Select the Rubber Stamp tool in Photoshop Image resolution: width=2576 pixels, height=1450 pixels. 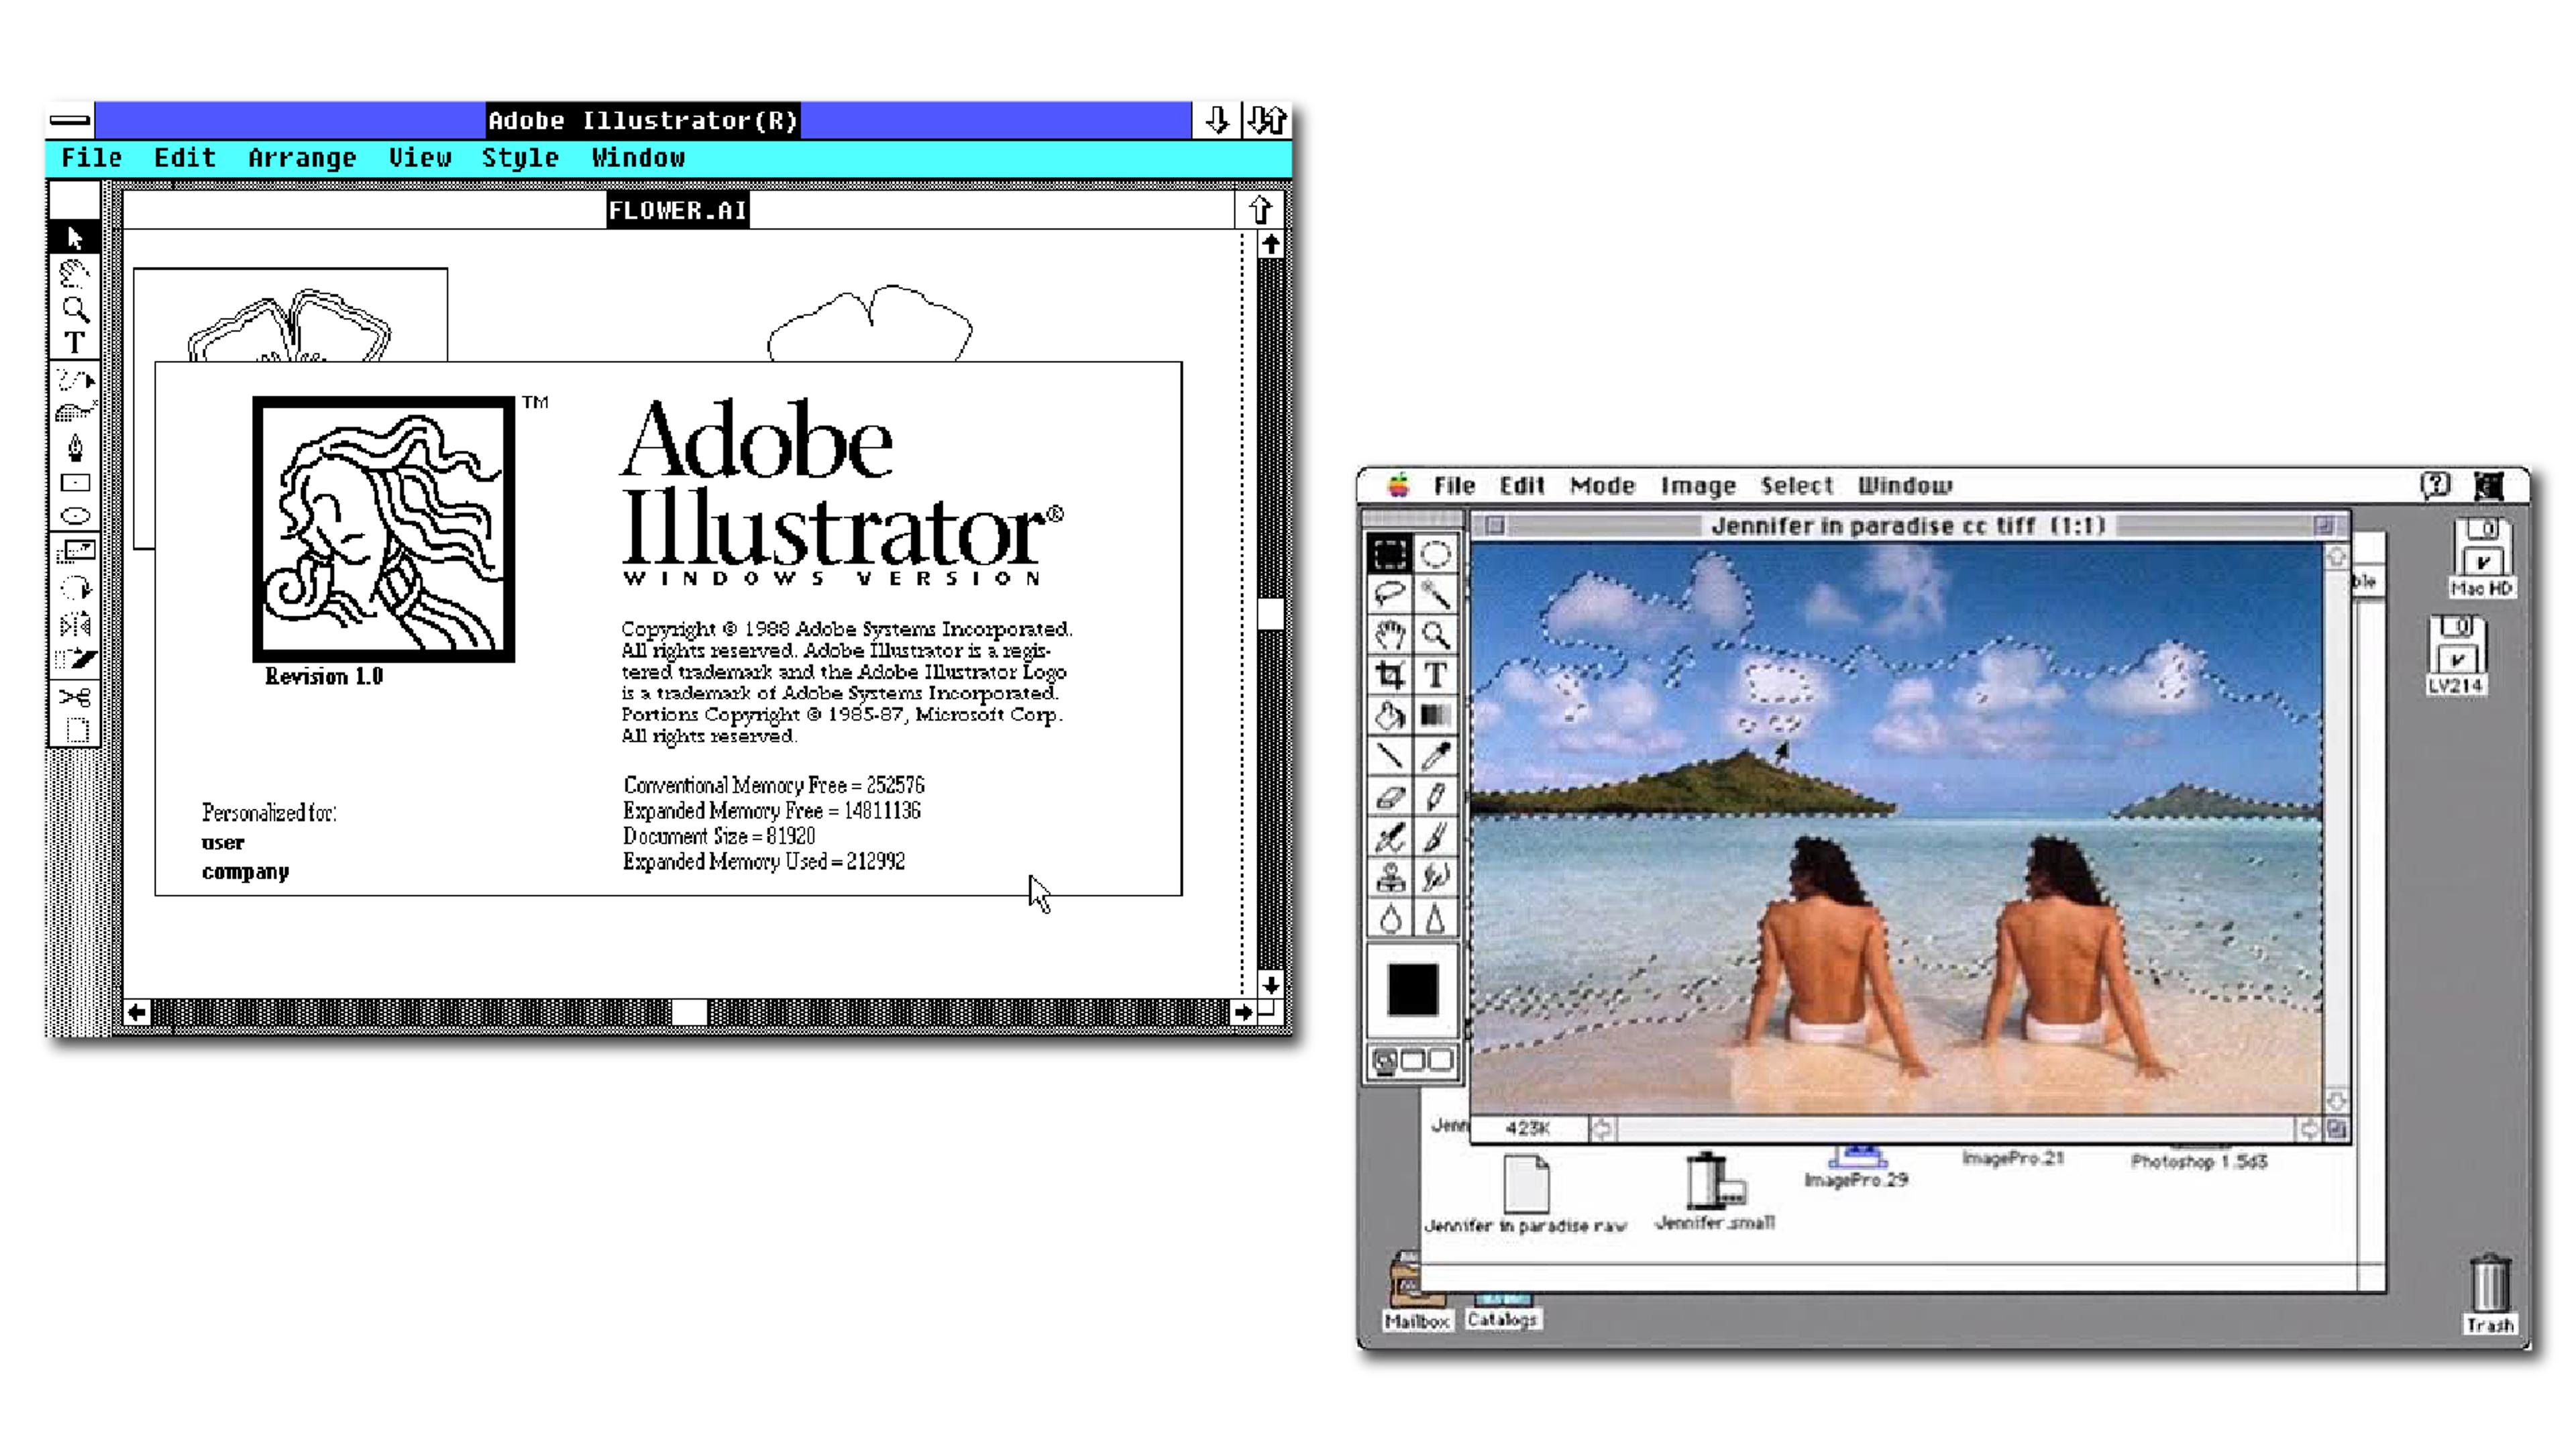pyautogui.click(x=1390, y=878)
